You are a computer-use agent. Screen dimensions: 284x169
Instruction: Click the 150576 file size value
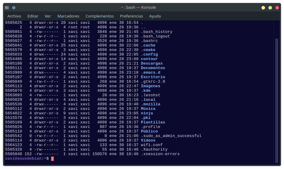tap(100, 154)
